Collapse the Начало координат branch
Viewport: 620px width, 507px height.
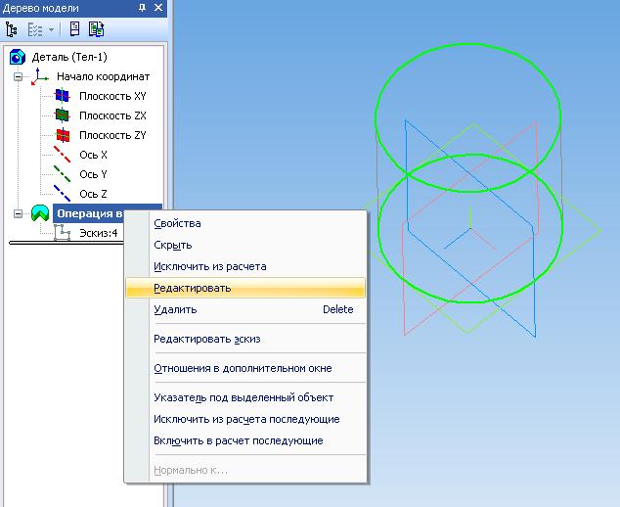(x=18, y=76)
